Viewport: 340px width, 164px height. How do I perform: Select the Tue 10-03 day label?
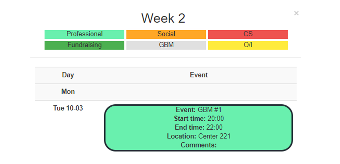pyautogui.click(x=68, y=108)
